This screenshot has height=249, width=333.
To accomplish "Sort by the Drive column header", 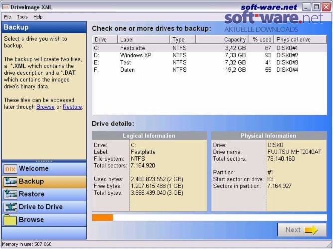I will click(105, 39).
